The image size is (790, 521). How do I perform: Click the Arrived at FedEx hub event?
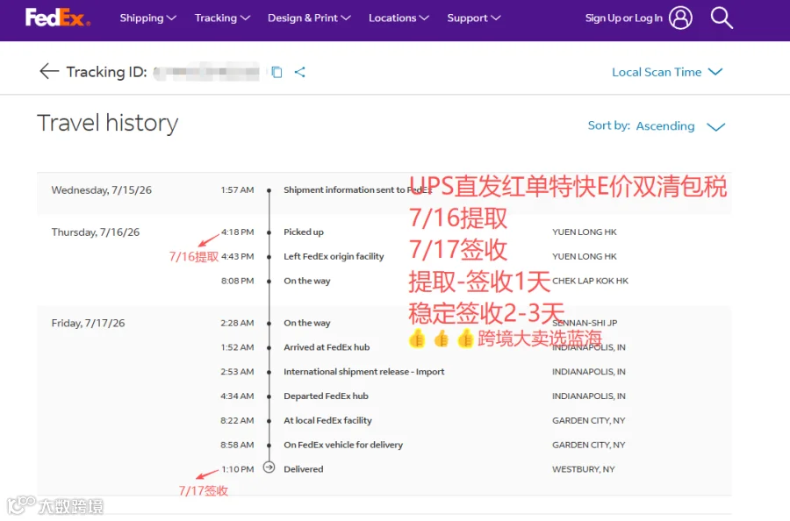coord(327,347)
